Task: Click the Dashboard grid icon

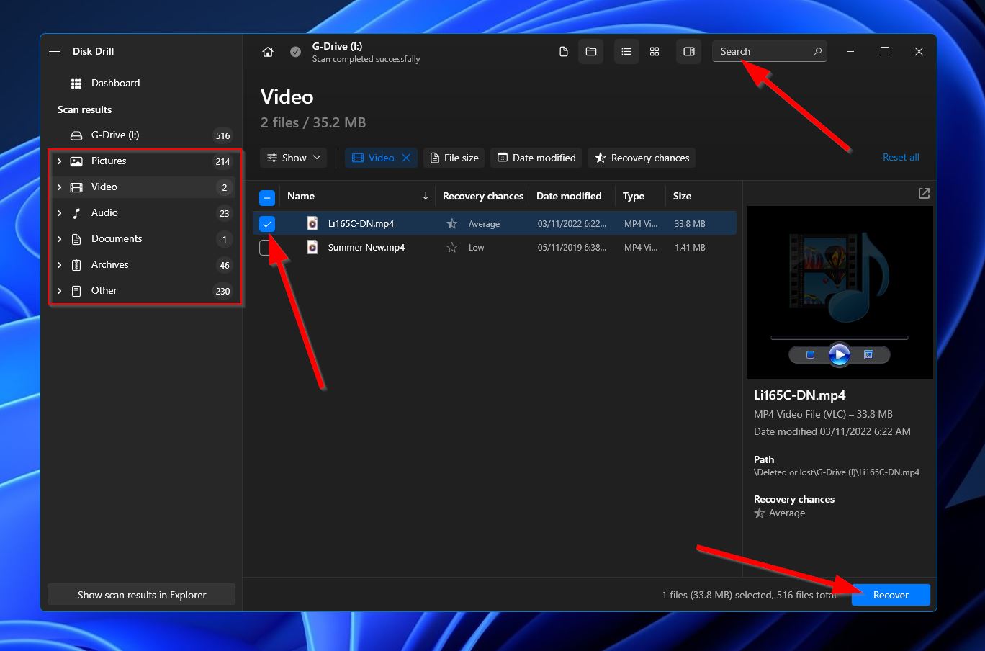Action: 76,84
